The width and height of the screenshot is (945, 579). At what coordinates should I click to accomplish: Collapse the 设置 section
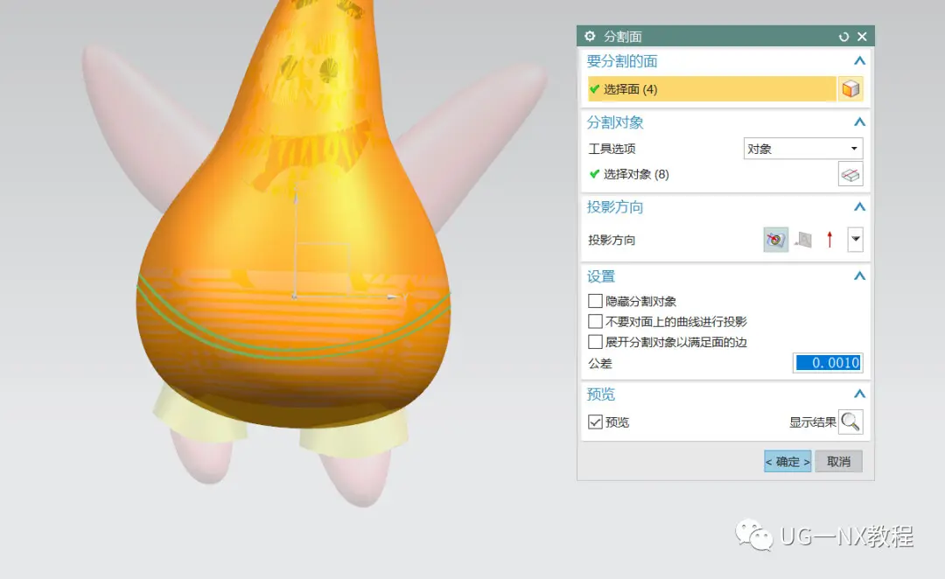click(x=859, y=276)
